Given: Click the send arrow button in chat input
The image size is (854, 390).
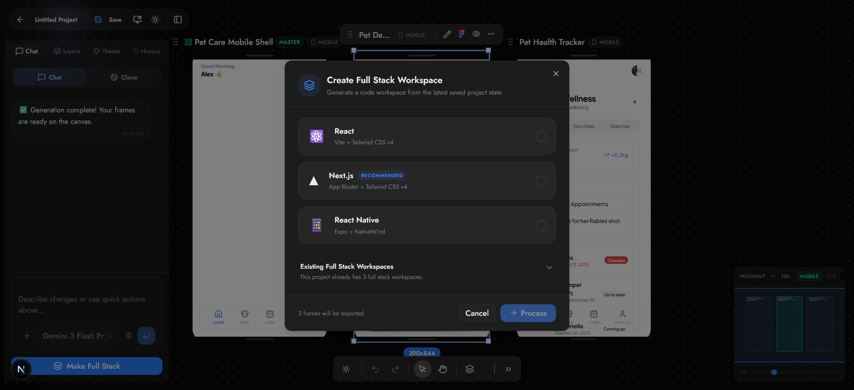Looking at the screenshot, I should point(146,336).
